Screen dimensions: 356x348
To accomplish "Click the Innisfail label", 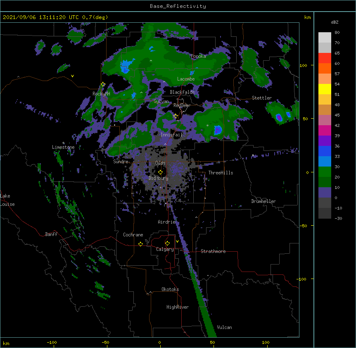I will pos(171,135).
